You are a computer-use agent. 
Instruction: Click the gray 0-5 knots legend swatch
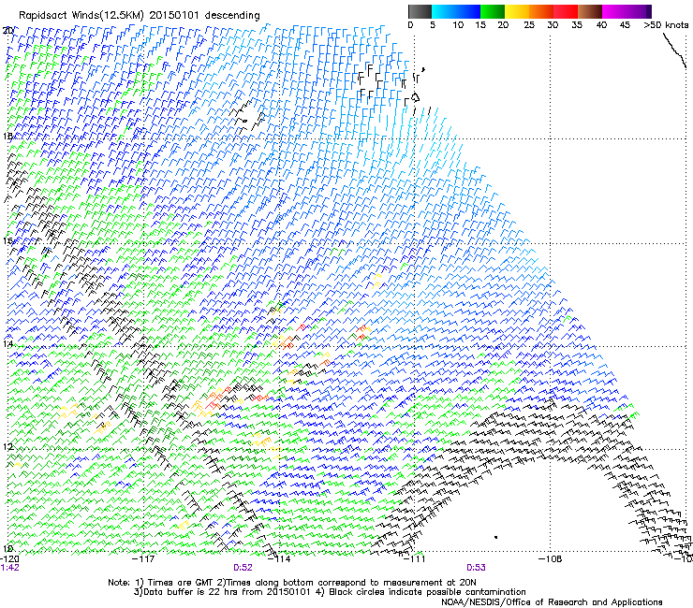pos(420,11)
